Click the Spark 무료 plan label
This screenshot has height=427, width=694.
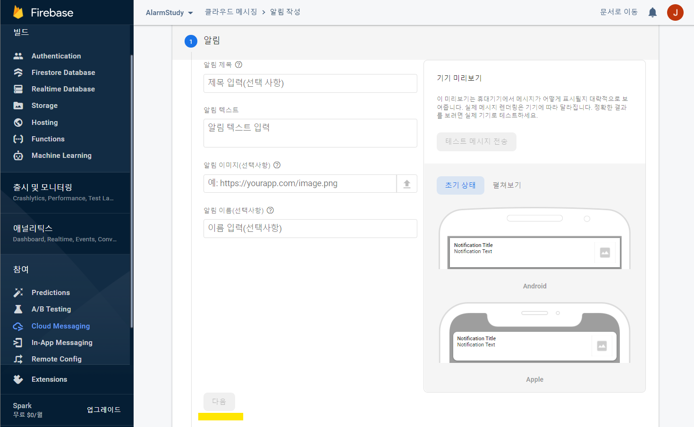tap(28, 410)
